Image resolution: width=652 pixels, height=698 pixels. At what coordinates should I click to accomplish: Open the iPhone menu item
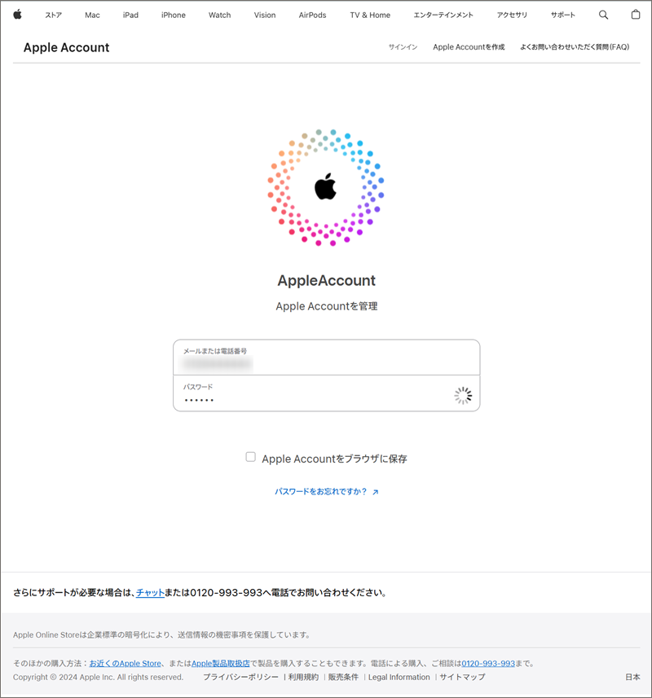[x=174, y=15]
